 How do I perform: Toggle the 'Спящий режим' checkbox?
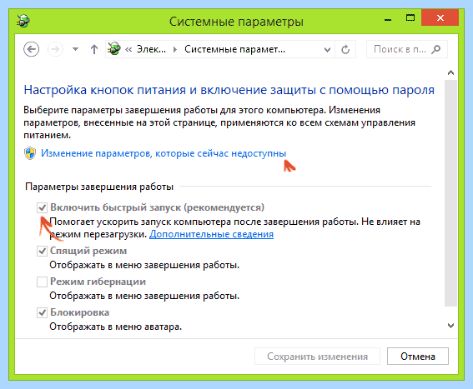click(x=42, y=251)
